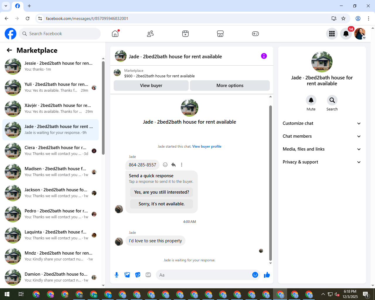Open the Notifications bell with 14 badge

tap(346, 34)
